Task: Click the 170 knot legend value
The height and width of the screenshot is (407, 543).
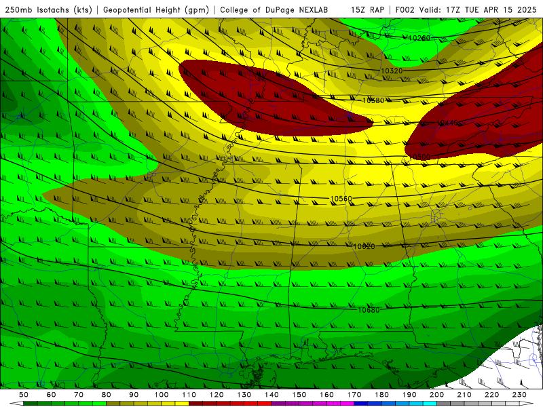Action: 354,395
